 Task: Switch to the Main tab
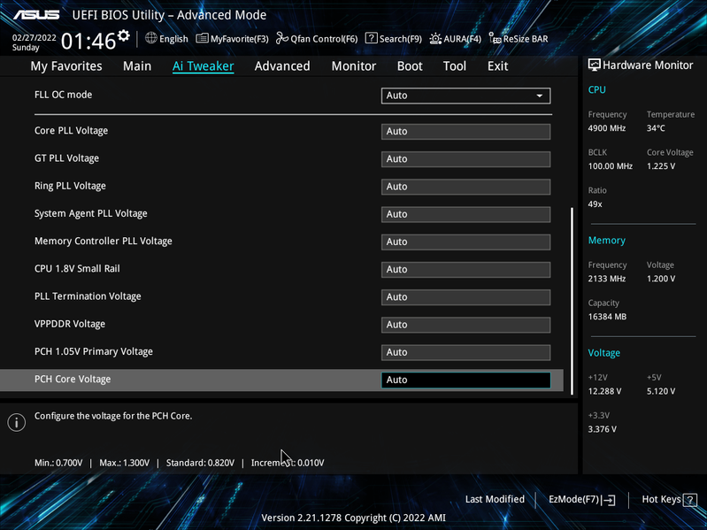pyautogui.click(x=137, y=66)
